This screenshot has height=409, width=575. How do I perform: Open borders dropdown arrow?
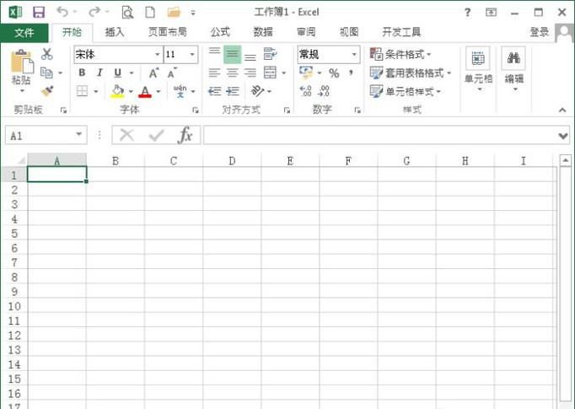(x=96, y=91)
